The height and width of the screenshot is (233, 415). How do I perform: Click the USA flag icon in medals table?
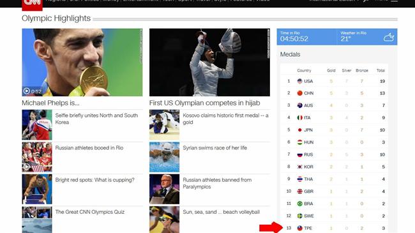coord(299,81)
